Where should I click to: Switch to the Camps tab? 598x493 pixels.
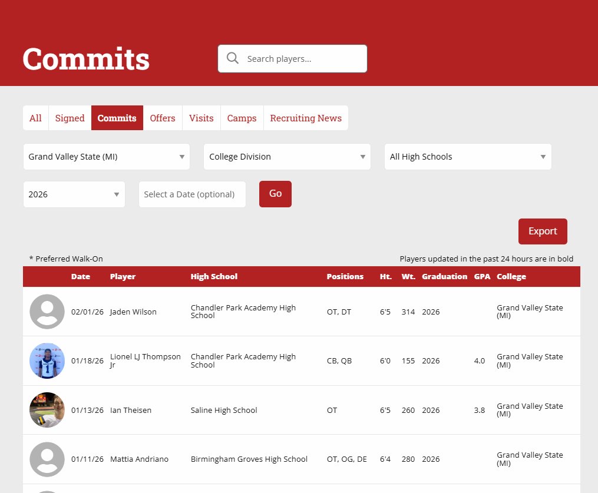click(x=242, y=118)
